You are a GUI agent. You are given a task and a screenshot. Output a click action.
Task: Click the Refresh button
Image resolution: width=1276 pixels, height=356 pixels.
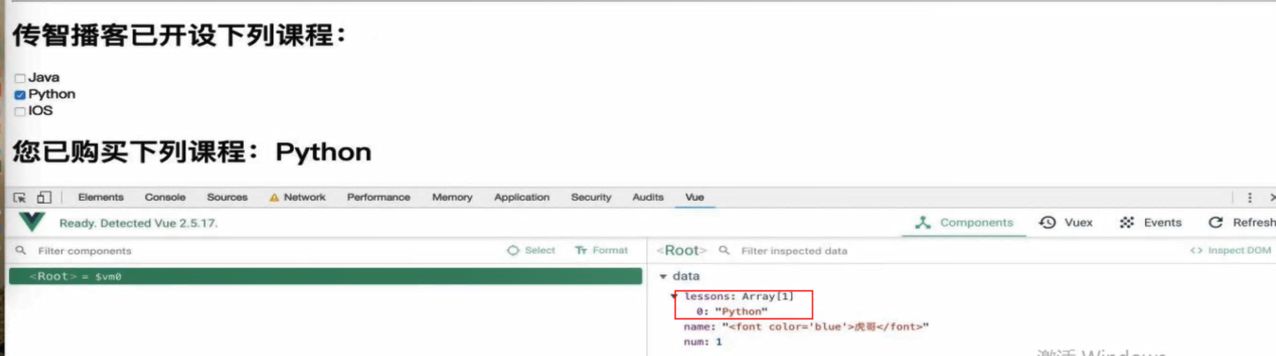point(1241,222)
